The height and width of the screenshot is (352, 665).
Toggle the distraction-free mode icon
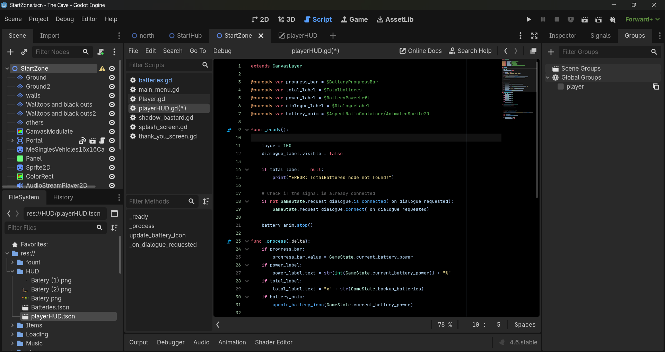534,36
